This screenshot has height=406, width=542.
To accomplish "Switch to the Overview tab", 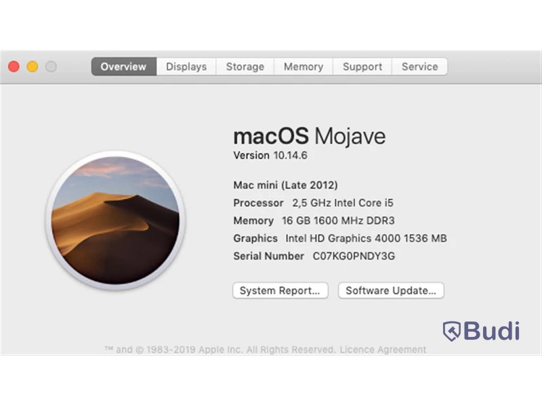I will (124, 66).
